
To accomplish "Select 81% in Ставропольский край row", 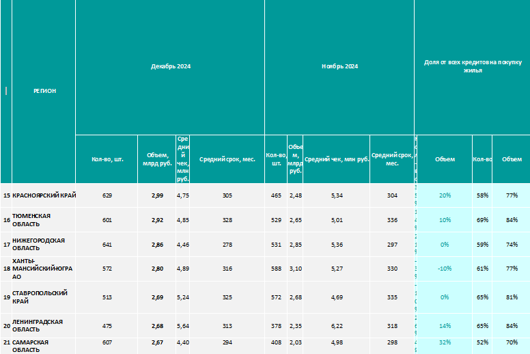I will [512, 297].
